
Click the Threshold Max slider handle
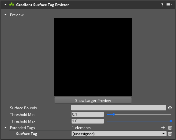[171, 121]
